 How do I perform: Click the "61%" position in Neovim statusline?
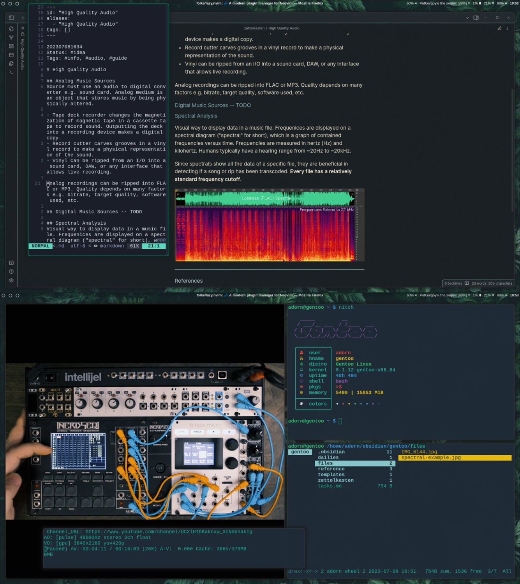(x=134, y=246)
